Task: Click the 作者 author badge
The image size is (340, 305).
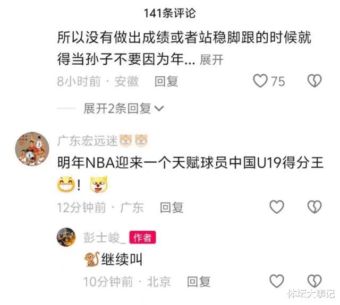Action: point(142,238)
